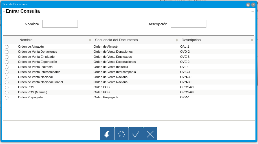Click the dialog maximize icon in title bar

[x=248, y=5]
